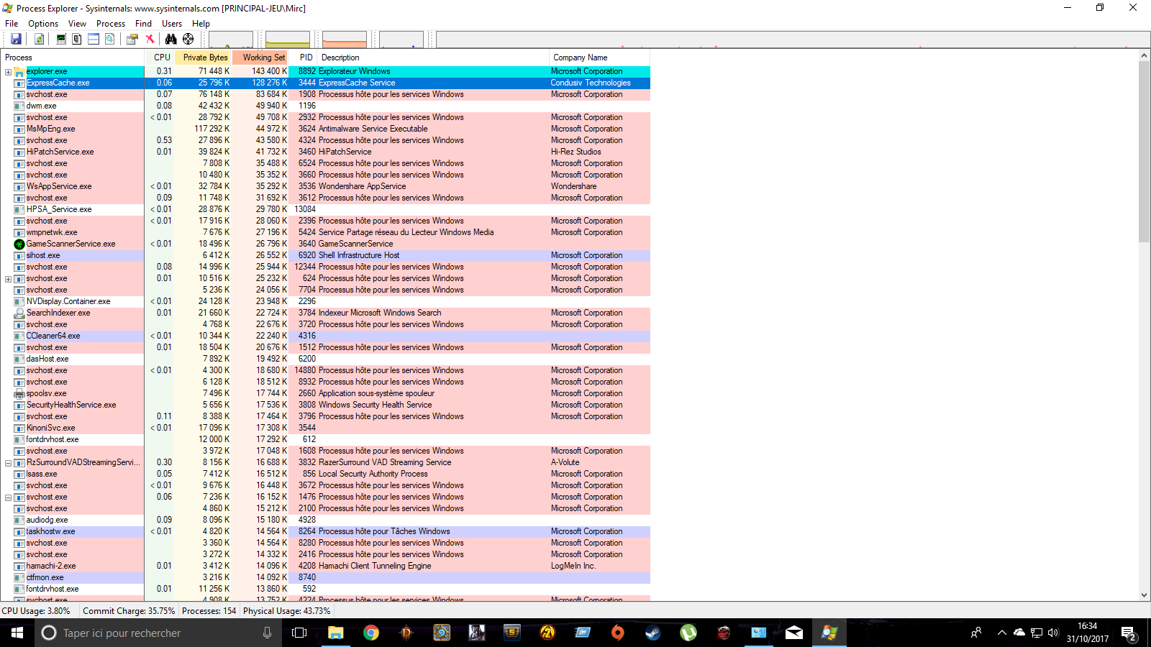The image size is (1151, 647).
Task: Collapse the RzSurroundVADStreamingService node
Action: pos(8,463)
